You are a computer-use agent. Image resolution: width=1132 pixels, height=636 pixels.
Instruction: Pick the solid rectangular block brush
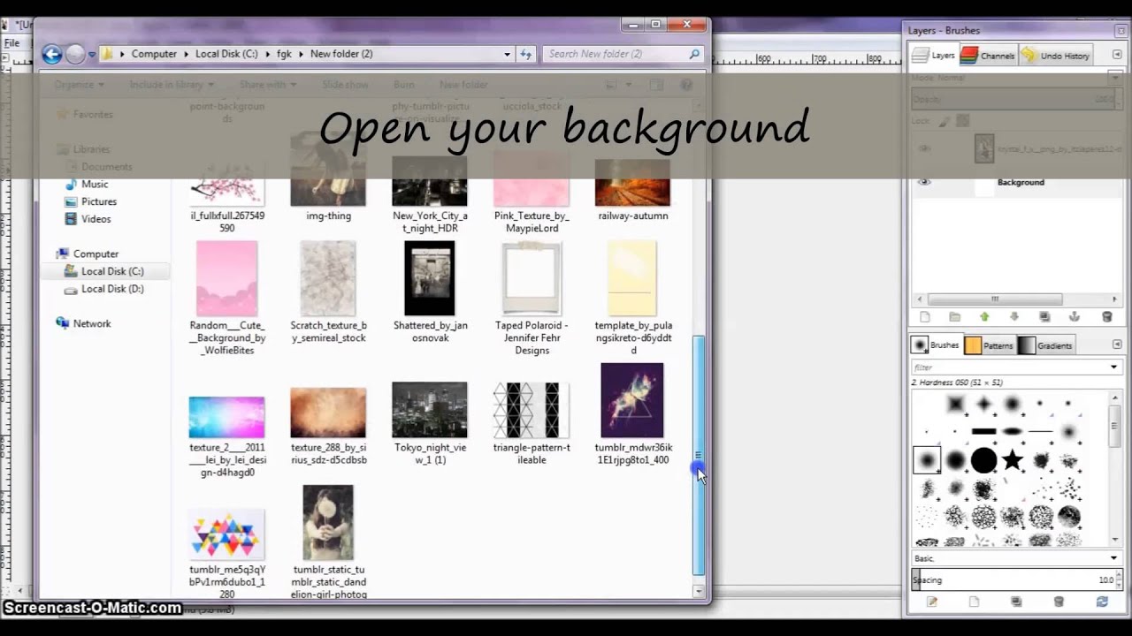pos(984,432)
